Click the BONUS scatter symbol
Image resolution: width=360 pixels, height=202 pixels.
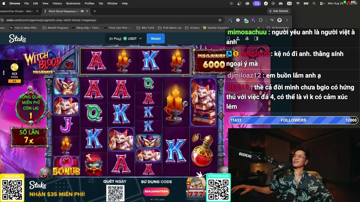click(66, 166)
